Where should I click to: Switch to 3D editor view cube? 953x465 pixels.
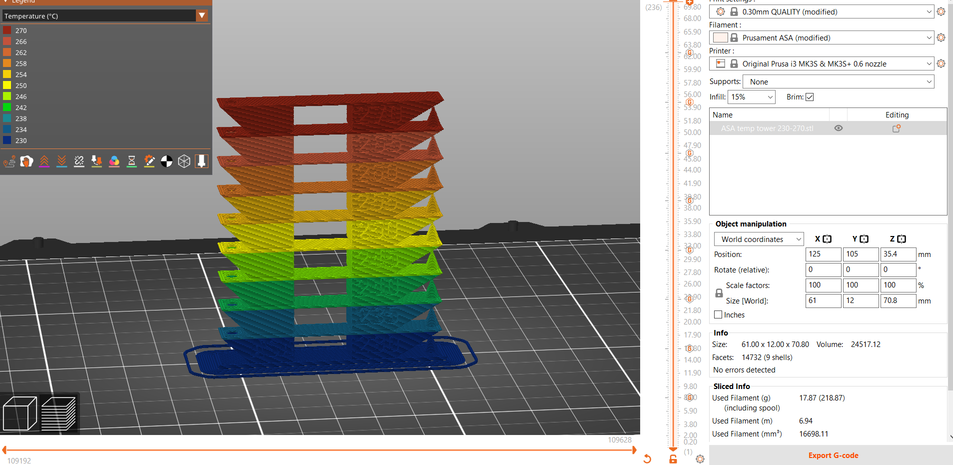click(20, 413)
